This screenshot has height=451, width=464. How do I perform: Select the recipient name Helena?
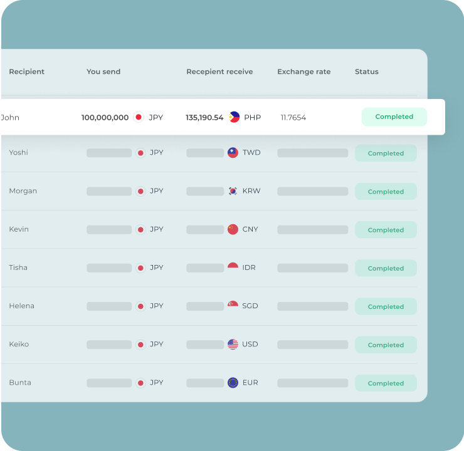[21, 306]
